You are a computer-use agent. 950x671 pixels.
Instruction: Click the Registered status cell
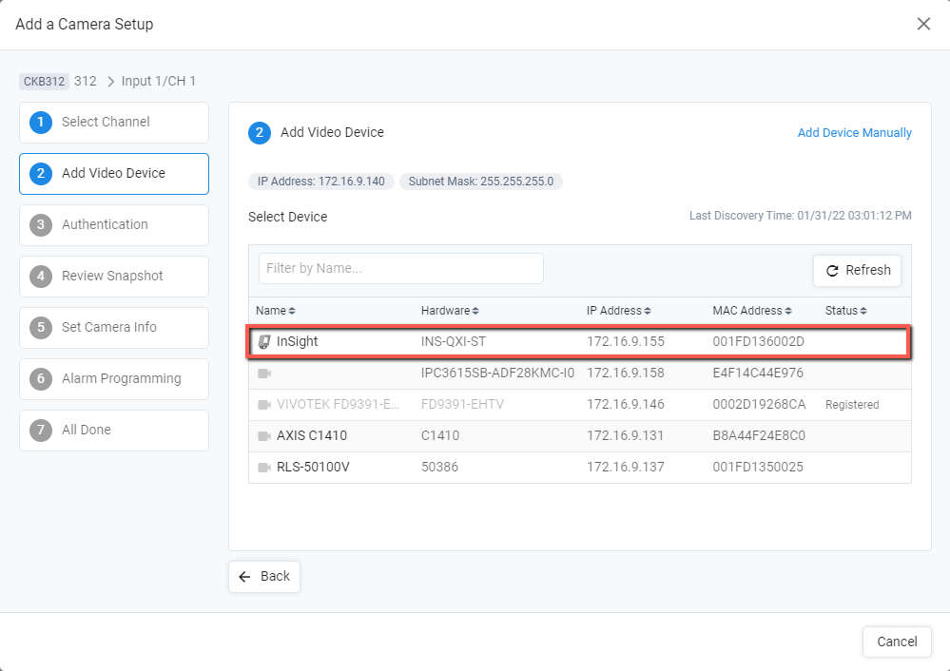(x=852, y=405)
